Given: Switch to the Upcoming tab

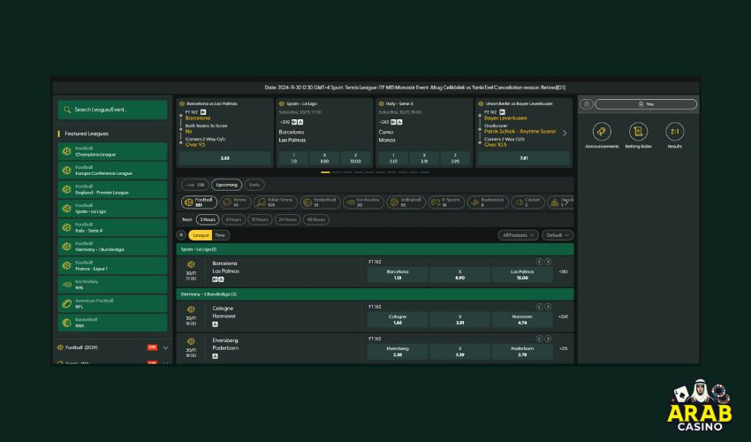Looking at the screenshot, I should coord(226,185).
